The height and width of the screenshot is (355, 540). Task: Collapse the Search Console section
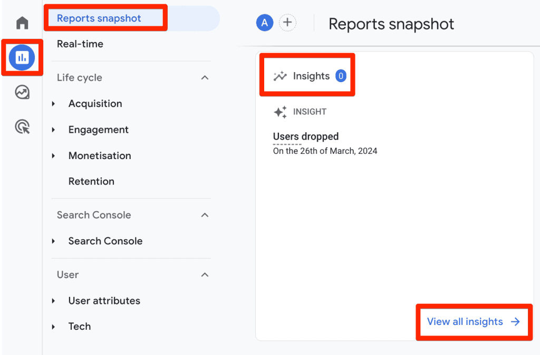click(205, 215)
